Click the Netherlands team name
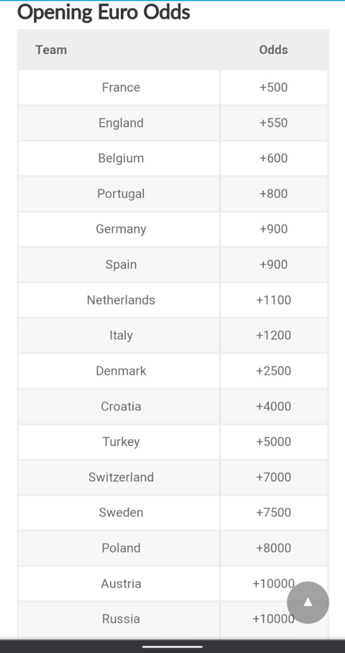Image resolution: width=345 pixels, height=653 pixels. pos(121,300)
